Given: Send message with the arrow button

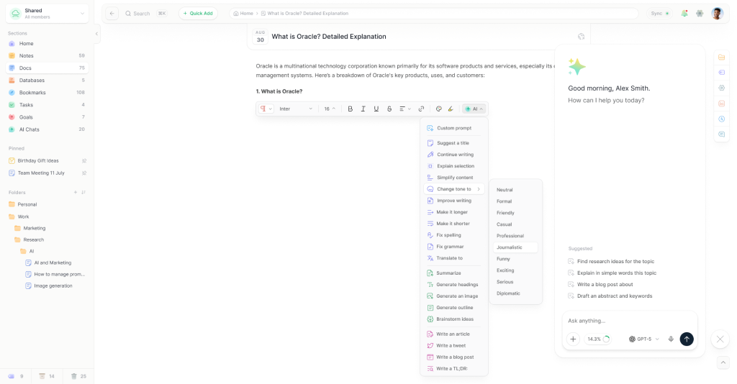Looking at the screenshot, I should [686, 339].
